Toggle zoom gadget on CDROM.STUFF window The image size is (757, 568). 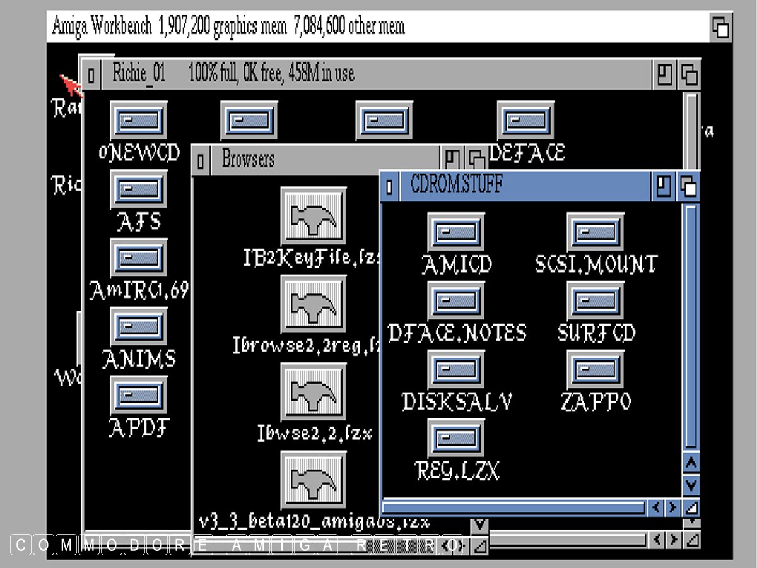[x=663, y=186]
